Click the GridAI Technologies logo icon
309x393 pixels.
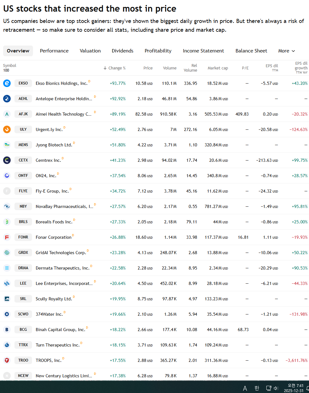[x=7, y=253]
